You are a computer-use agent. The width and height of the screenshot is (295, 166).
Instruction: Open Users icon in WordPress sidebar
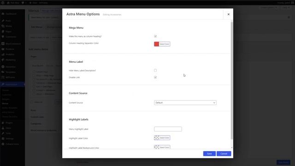[3, 128]
